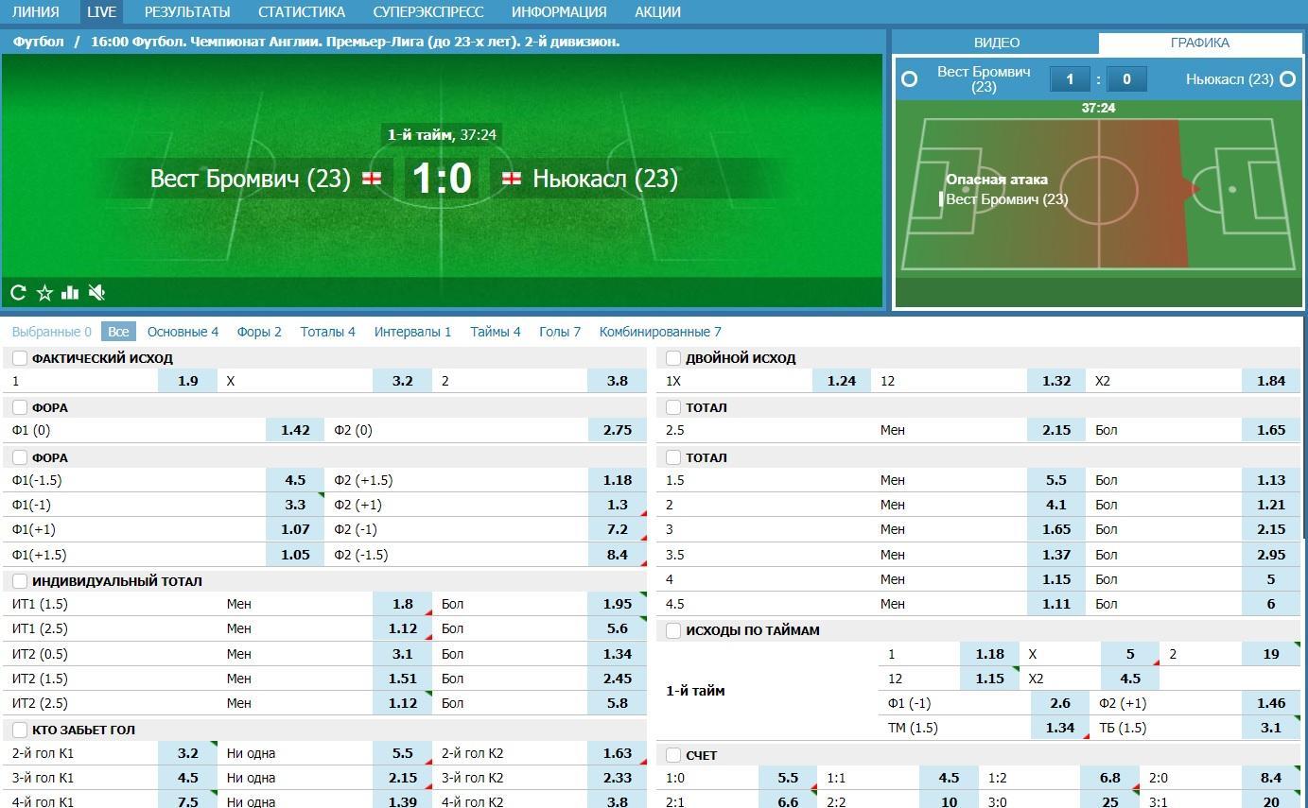Show Комбинированные 7 markets
Image resolution: width=1308 pixels, height=808 pixels.
click(x=659, y=332)
